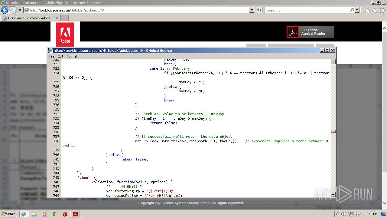The width and height of the screenshot is (387, 218).
Task: Click the Windows Start button
Action: coord(8,214)
